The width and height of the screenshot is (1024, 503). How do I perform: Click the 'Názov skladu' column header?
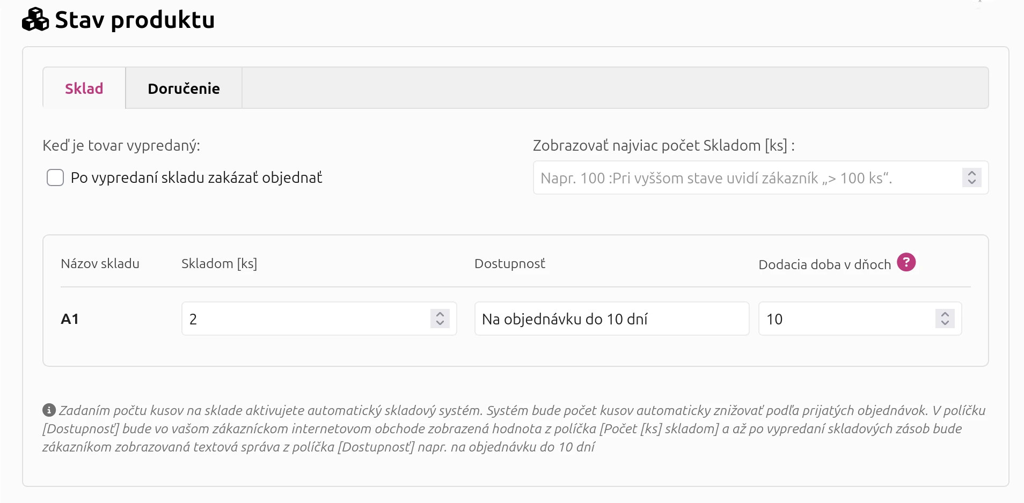[100, 263]
